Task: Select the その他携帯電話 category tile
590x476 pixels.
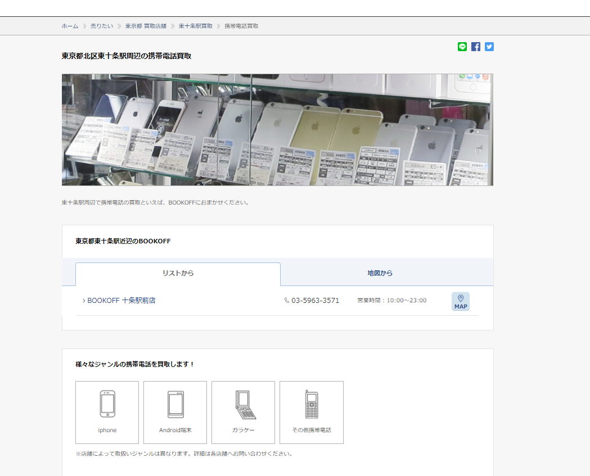Action: pos(312,412)
